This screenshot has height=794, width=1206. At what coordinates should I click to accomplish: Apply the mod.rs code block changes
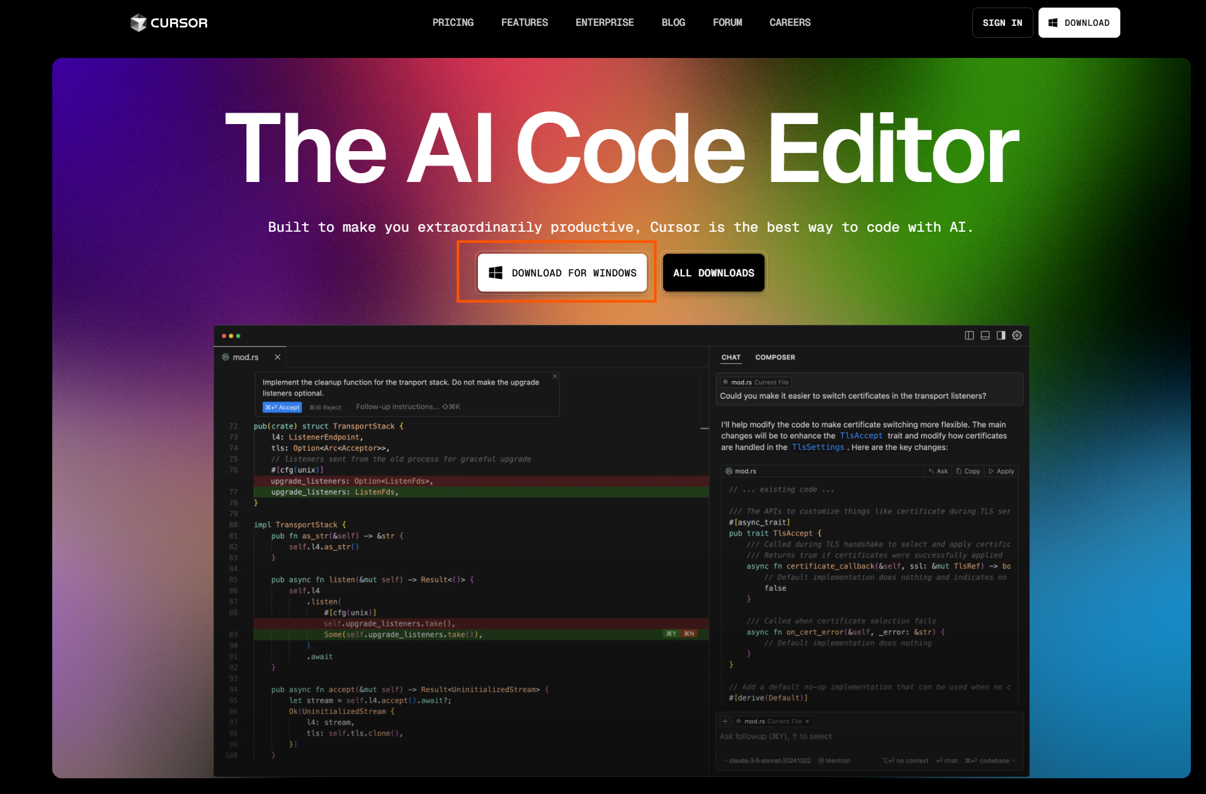pos(1001,471)
